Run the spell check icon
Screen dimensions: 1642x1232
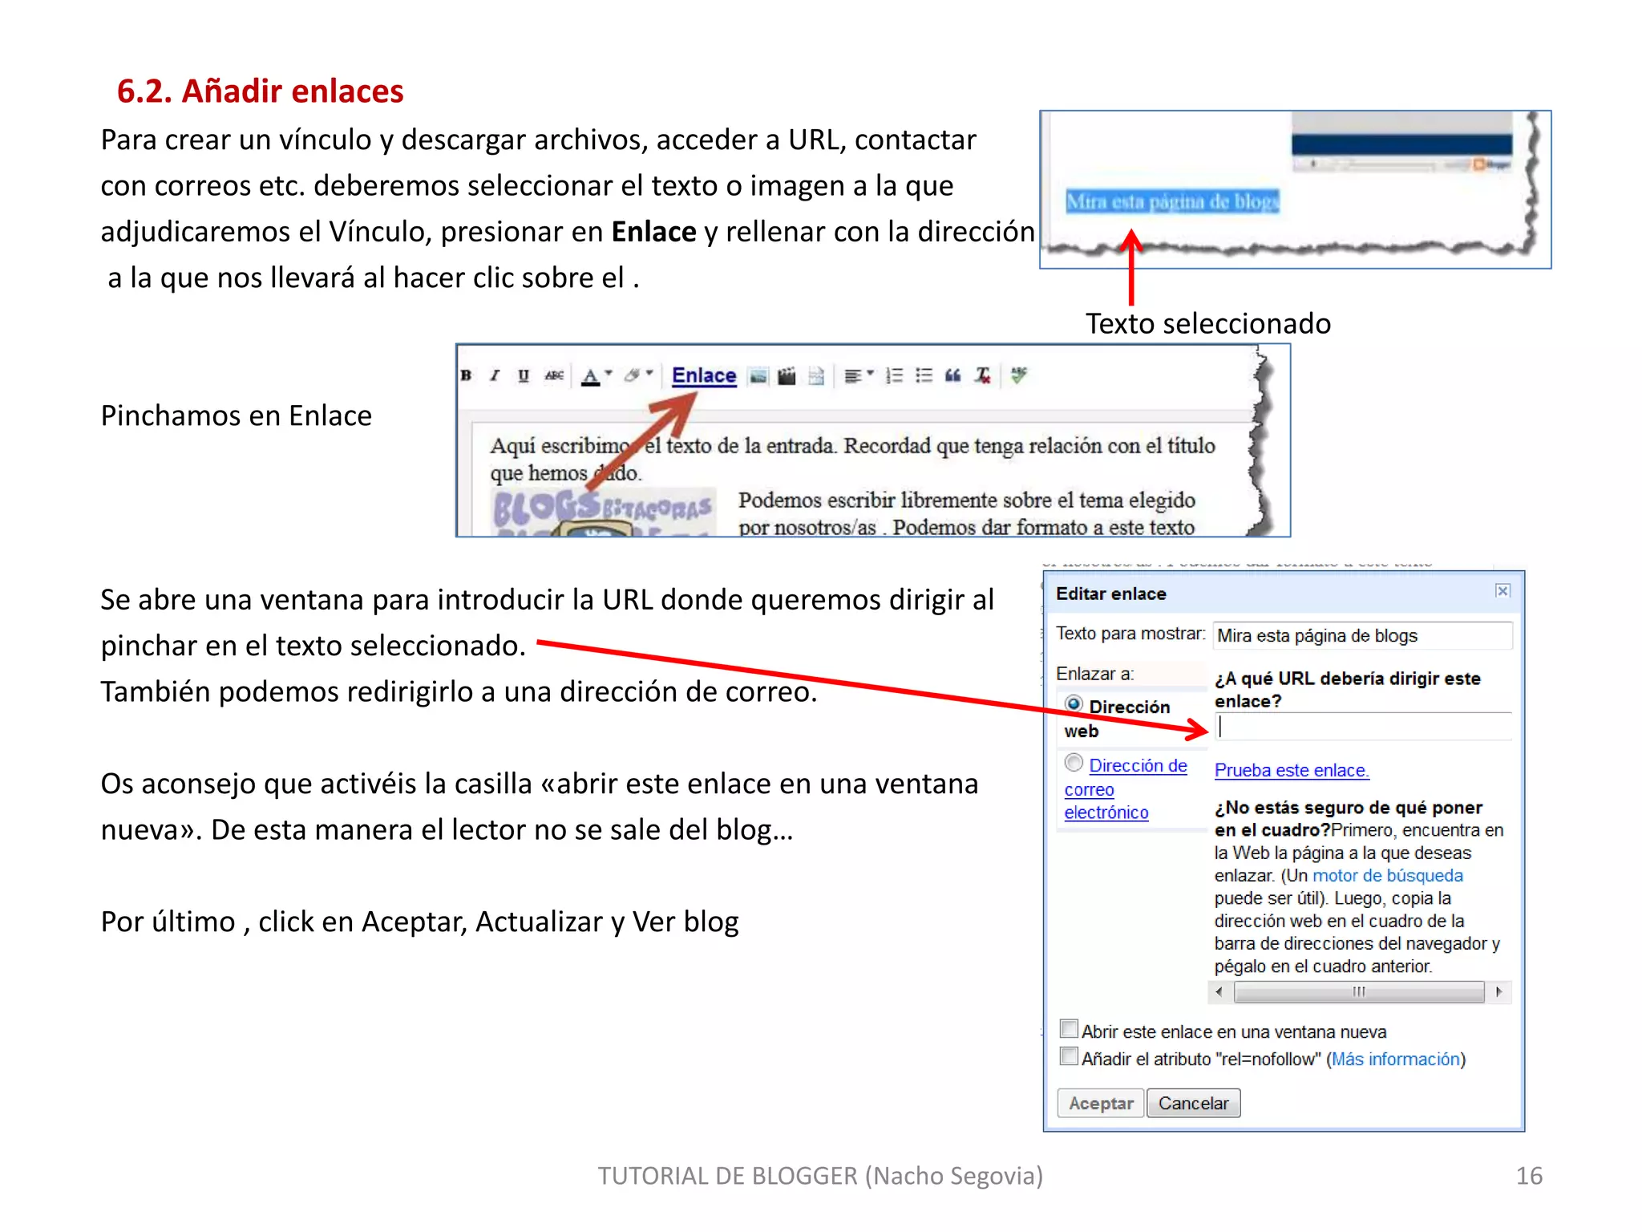[x=1018, y=375]
